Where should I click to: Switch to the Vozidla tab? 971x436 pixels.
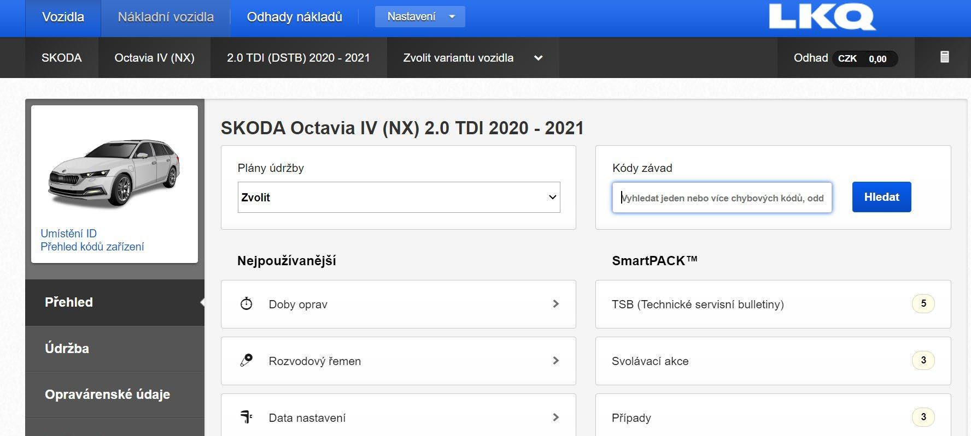tap(63, 17)
